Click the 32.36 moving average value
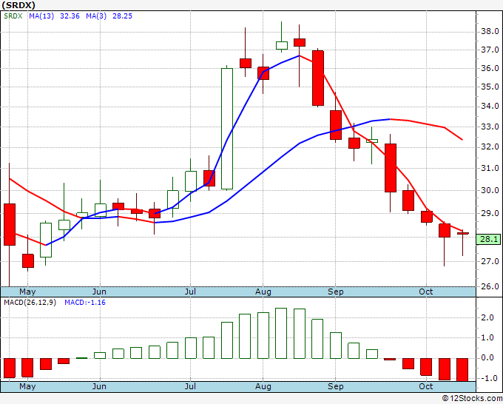 70,16
